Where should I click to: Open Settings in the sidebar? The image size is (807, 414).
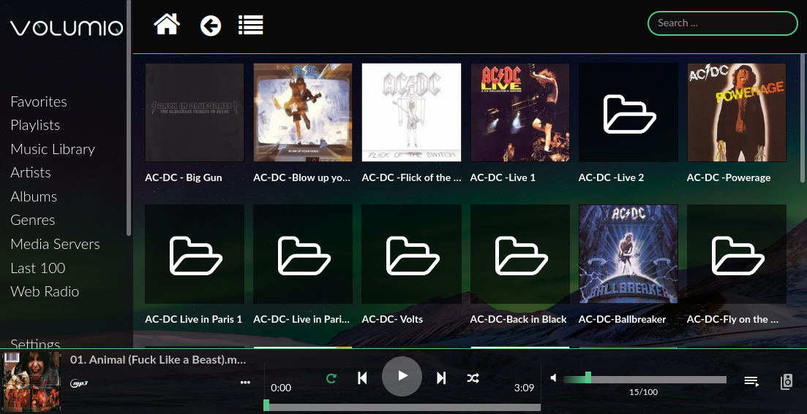pyautogui.click(x=35, y=343)
